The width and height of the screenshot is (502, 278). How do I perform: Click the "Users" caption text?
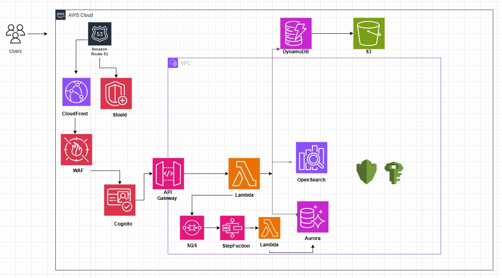coord(16,51)
